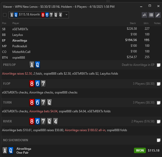The image size is (162, 157).
Task: Click the green WON badge
Action: click(x=140, y=150)
